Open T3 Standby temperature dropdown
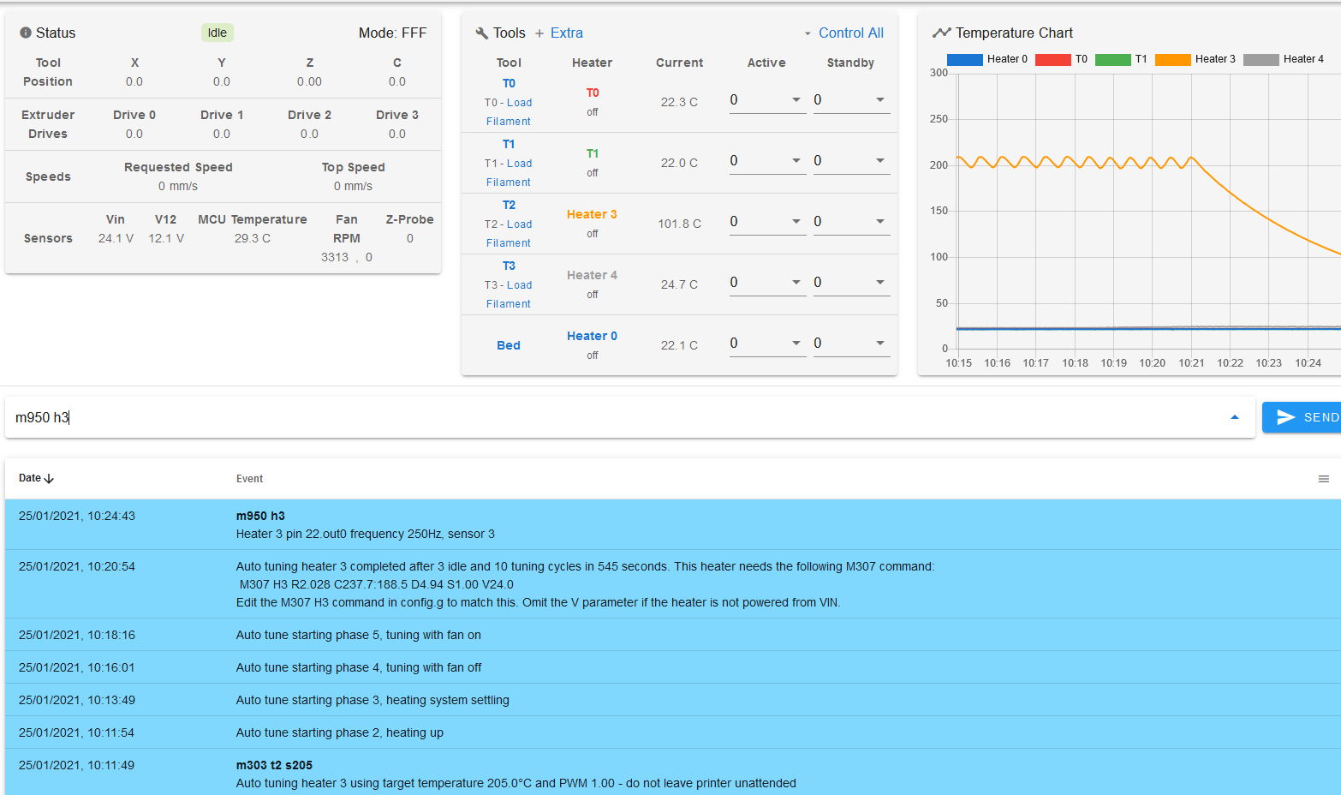This screenshot has width=1341, height=795. (x=880, y=283)
